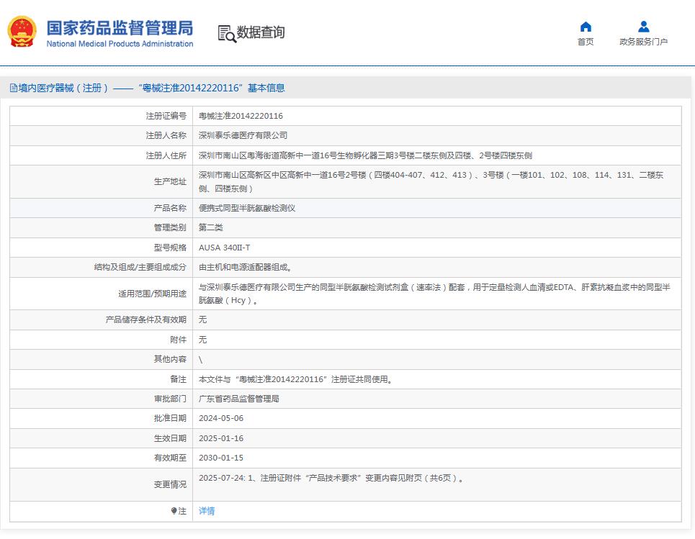Select the registration number 粤械注准20142220116 cell
The width and height of the screenshot is (695, 539).
(241, 116)
